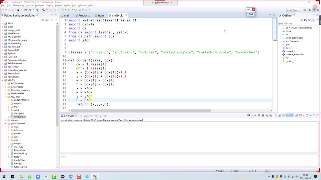Open File Explorer from the taskbar
Screen dimensions: 321x180
point(21,177)
